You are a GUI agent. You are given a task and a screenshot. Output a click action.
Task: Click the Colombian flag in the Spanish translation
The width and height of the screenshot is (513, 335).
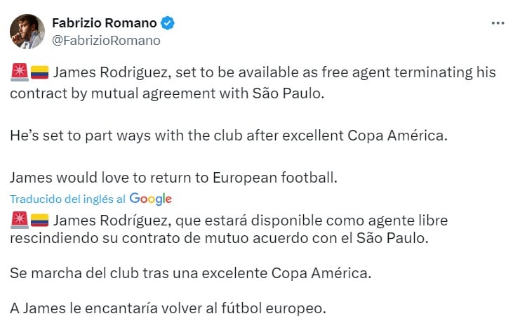pos(39,221)
